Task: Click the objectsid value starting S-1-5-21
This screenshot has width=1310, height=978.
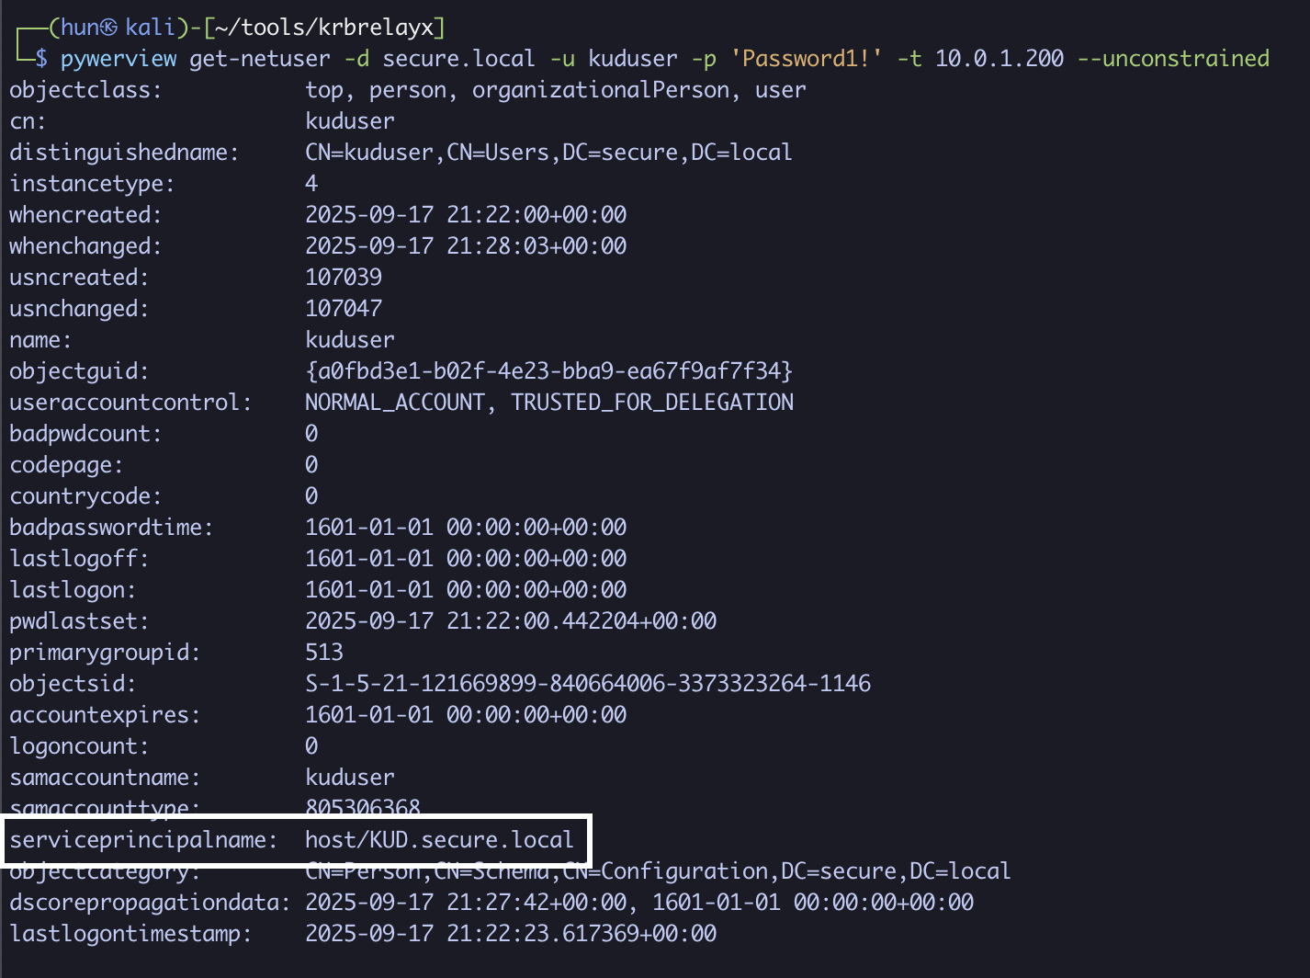Action: tap(588, 684)
